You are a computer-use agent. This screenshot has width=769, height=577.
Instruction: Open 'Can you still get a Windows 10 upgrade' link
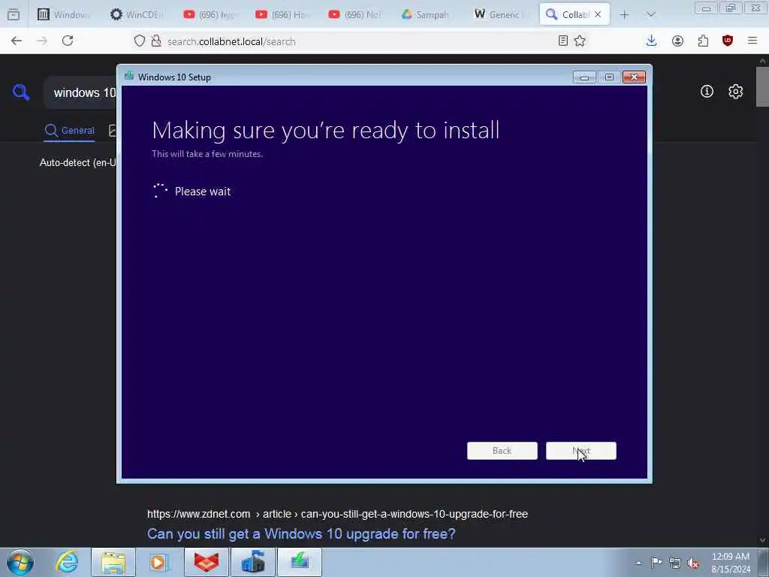pos(301,534)
